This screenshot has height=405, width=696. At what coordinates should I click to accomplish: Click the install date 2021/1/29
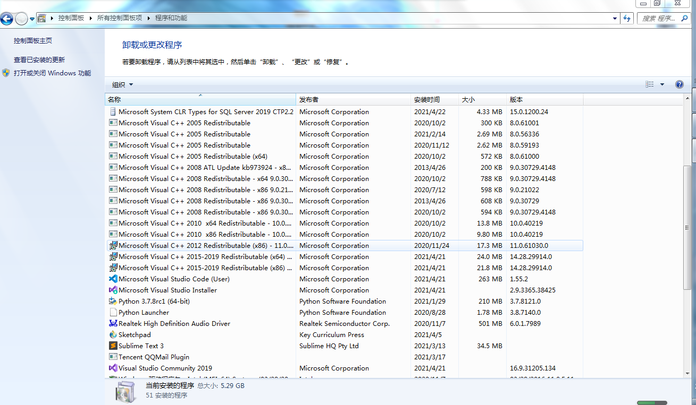(x=430, y=301)
